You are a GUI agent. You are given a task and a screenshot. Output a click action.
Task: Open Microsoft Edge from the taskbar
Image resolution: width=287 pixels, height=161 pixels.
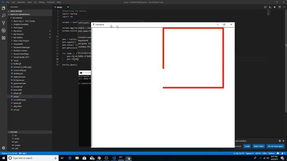tap(70, 158)
